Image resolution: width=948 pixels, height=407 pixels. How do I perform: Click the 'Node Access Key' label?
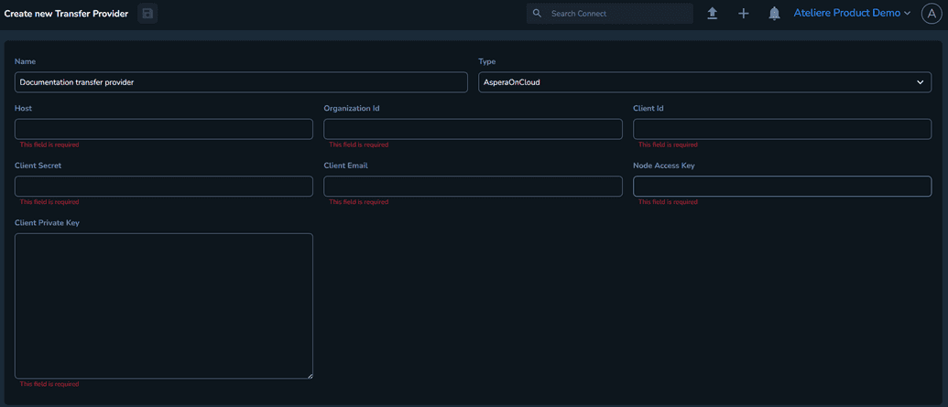pyautogui.click(x=664, y=166)
